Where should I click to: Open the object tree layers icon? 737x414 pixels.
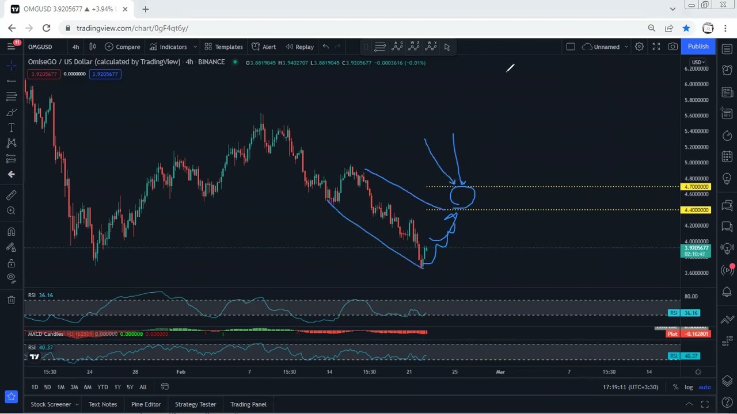[x=727, y=381]
